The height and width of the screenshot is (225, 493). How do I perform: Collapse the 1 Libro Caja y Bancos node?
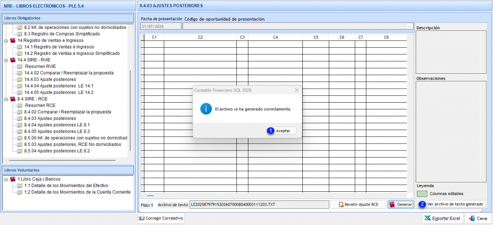[6, 179]
